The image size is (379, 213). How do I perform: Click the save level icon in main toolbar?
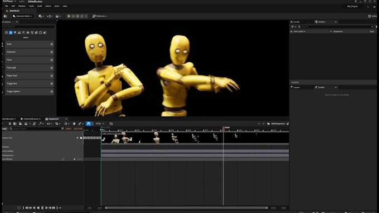point(6,16)
